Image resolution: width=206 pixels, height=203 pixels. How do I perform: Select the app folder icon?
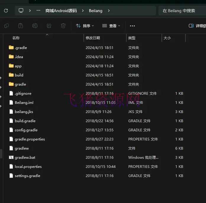click(x=11, y=66)
